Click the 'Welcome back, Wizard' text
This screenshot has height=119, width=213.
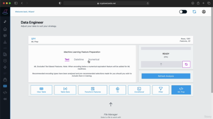click(25, 12)
